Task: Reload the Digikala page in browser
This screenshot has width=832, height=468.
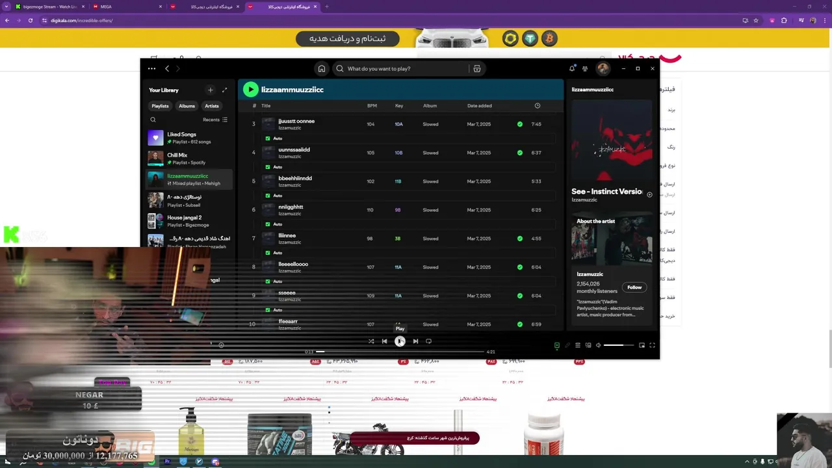Action: point(31,20)
